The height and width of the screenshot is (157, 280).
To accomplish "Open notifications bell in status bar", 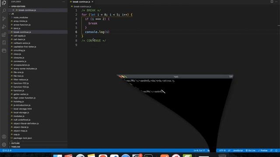I will [276, 150].
